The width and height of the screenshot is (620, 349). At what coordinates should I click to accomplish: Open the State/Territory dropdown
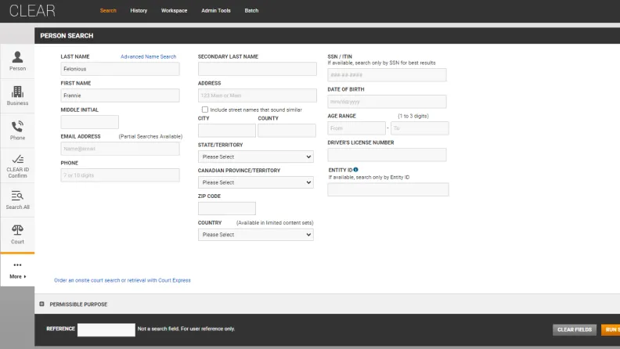pos(255,157)
